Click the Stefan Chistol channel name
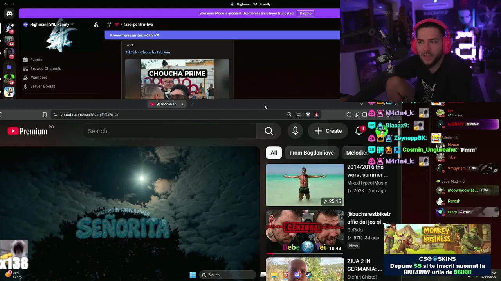 [x=362, y=277]
